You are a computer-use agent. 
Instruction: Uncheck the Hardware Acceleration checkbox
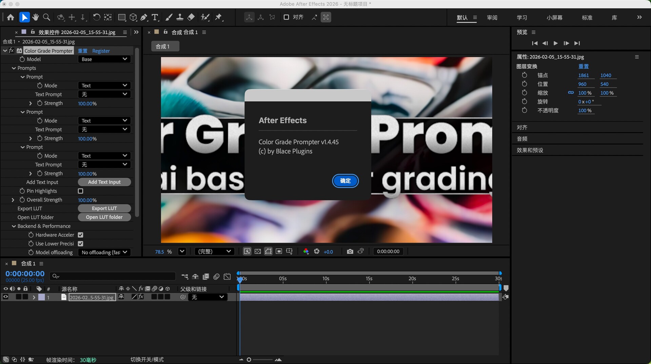tap(80, 235)
